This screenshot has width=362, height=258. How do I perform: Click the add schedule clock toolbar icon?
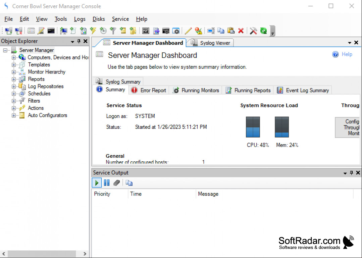(x=103, y=31)
